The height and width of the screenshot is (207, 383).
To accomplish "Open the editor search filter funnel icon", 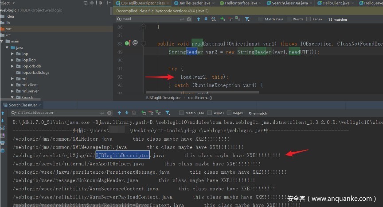I will pyautogui.click(x=247, y=19).
